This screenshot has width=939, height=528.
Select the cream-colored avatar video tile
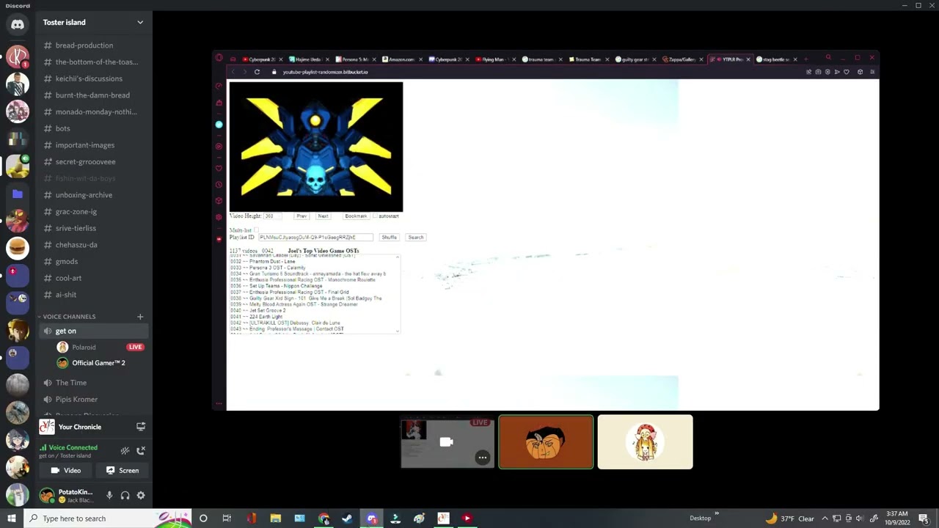click(x=645, y=441)
